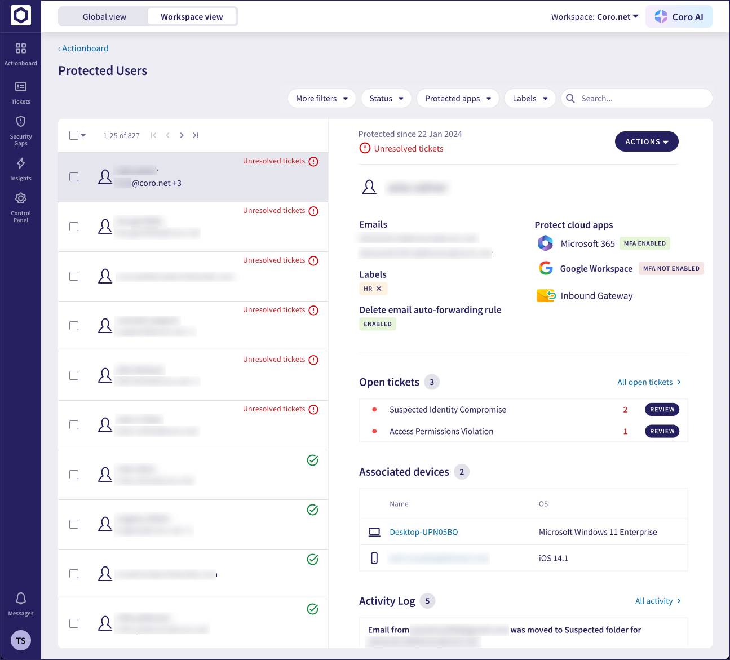Screen dimensions: 730x660
Task: Open the Control Panel gear icon
Action: (x=21, y=198)
